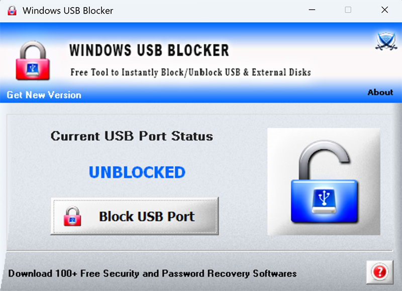
Task: Minimize the Windows USB Blocker window
Action: coord(312,10)
